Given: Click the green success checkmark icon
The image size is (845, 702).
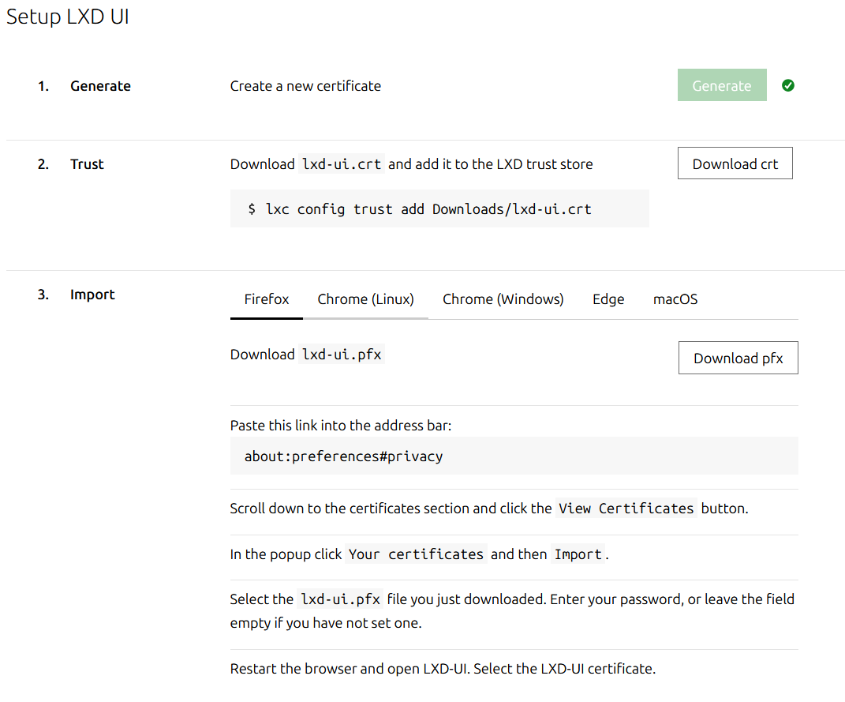Looking at the screenshot, I should [788, 85].
